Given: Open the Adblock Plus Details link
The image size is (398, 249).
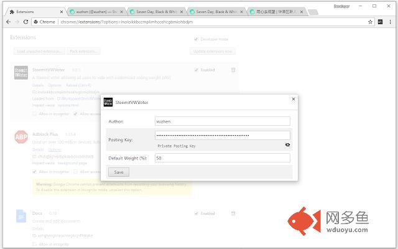Looking at the screenshot, I should coord(38,149).
